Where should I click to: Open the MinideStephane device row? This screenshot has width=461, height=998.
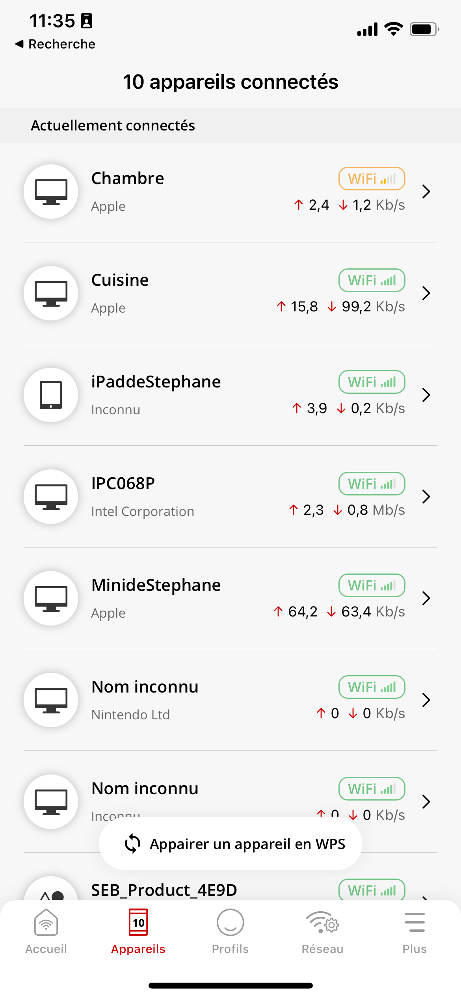[x=230, y=598]
